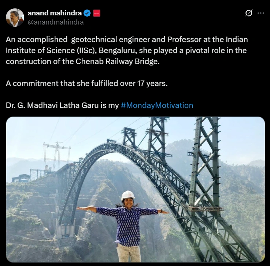Click the Grok explain-post icon
The height and width of the screenshot is (266, 270).
(248, 13)
